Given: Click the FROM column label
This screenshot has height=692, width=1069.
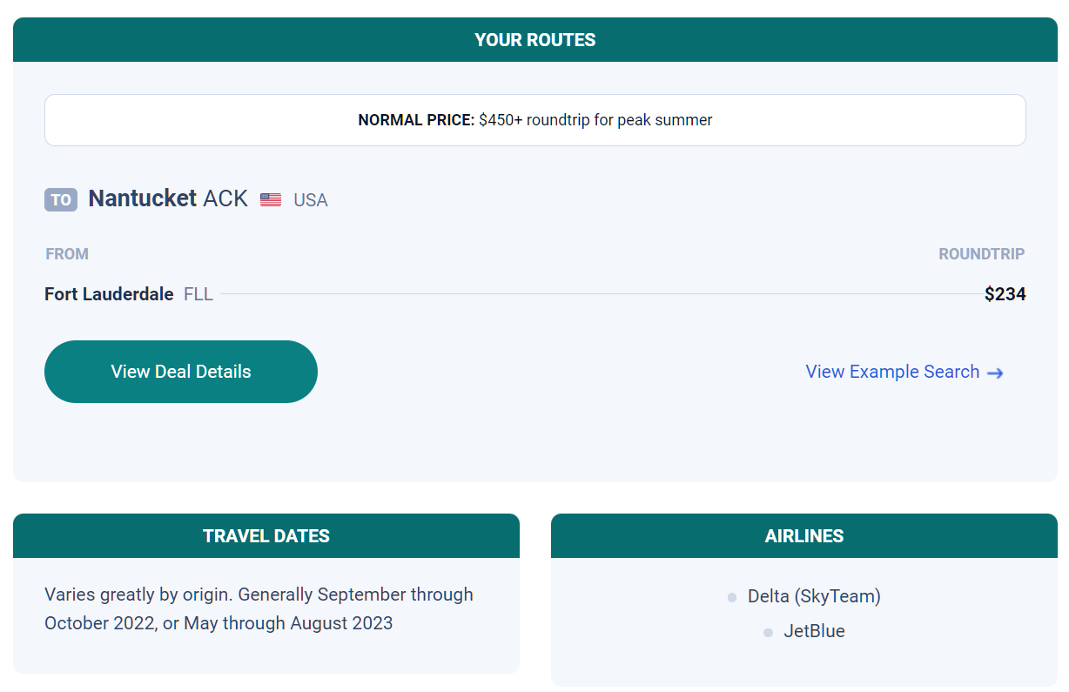Looking at the screenshot, I should [x=67, y=254].
